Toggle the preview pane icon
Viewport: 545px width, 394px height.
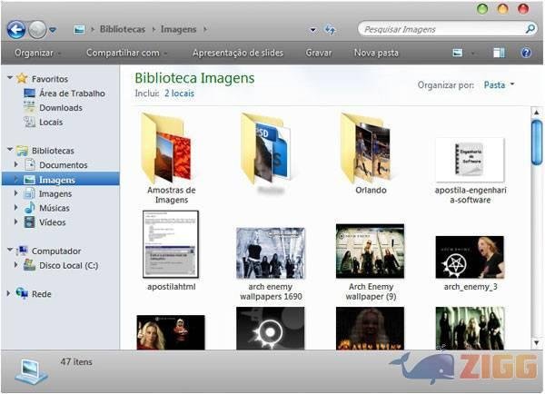pos(499,54)
